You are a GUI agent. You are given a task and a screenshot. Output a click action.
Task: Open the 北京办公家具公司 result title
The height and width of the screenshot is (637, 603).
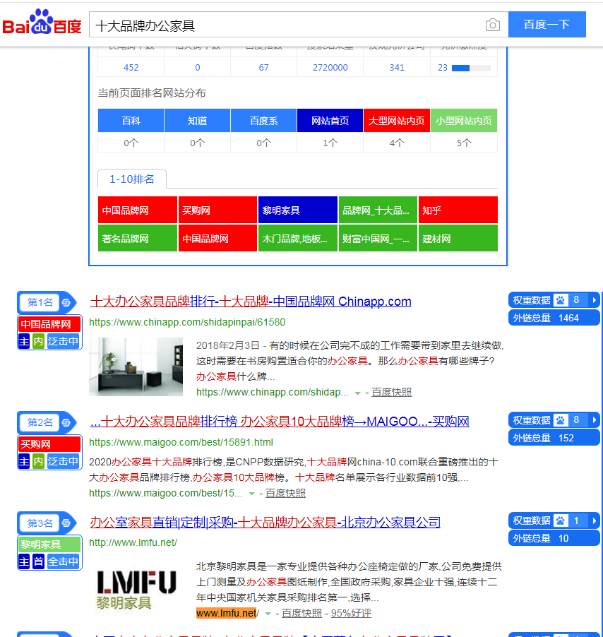coord(265,522)
